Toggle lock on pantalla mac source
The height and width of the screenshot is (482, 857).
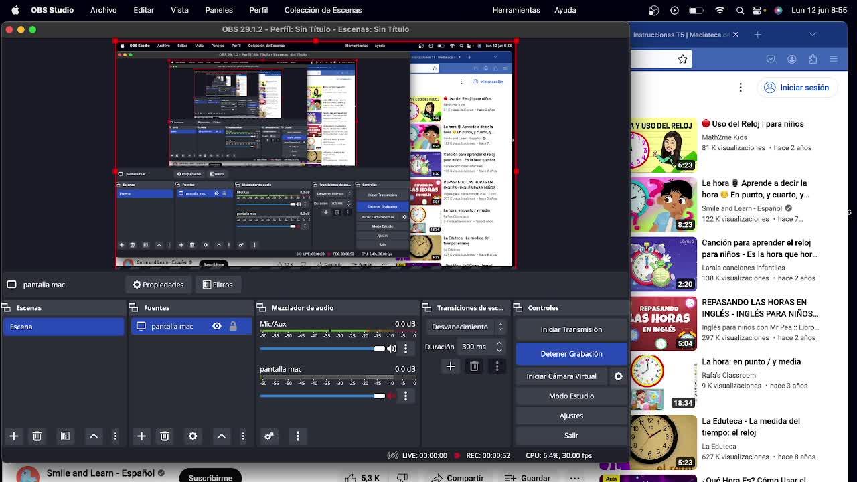pos(233,326)
